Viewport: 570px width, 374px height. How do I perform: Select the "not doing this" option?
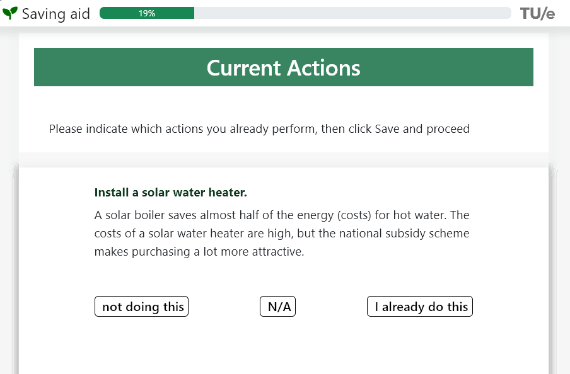(141, 307)
